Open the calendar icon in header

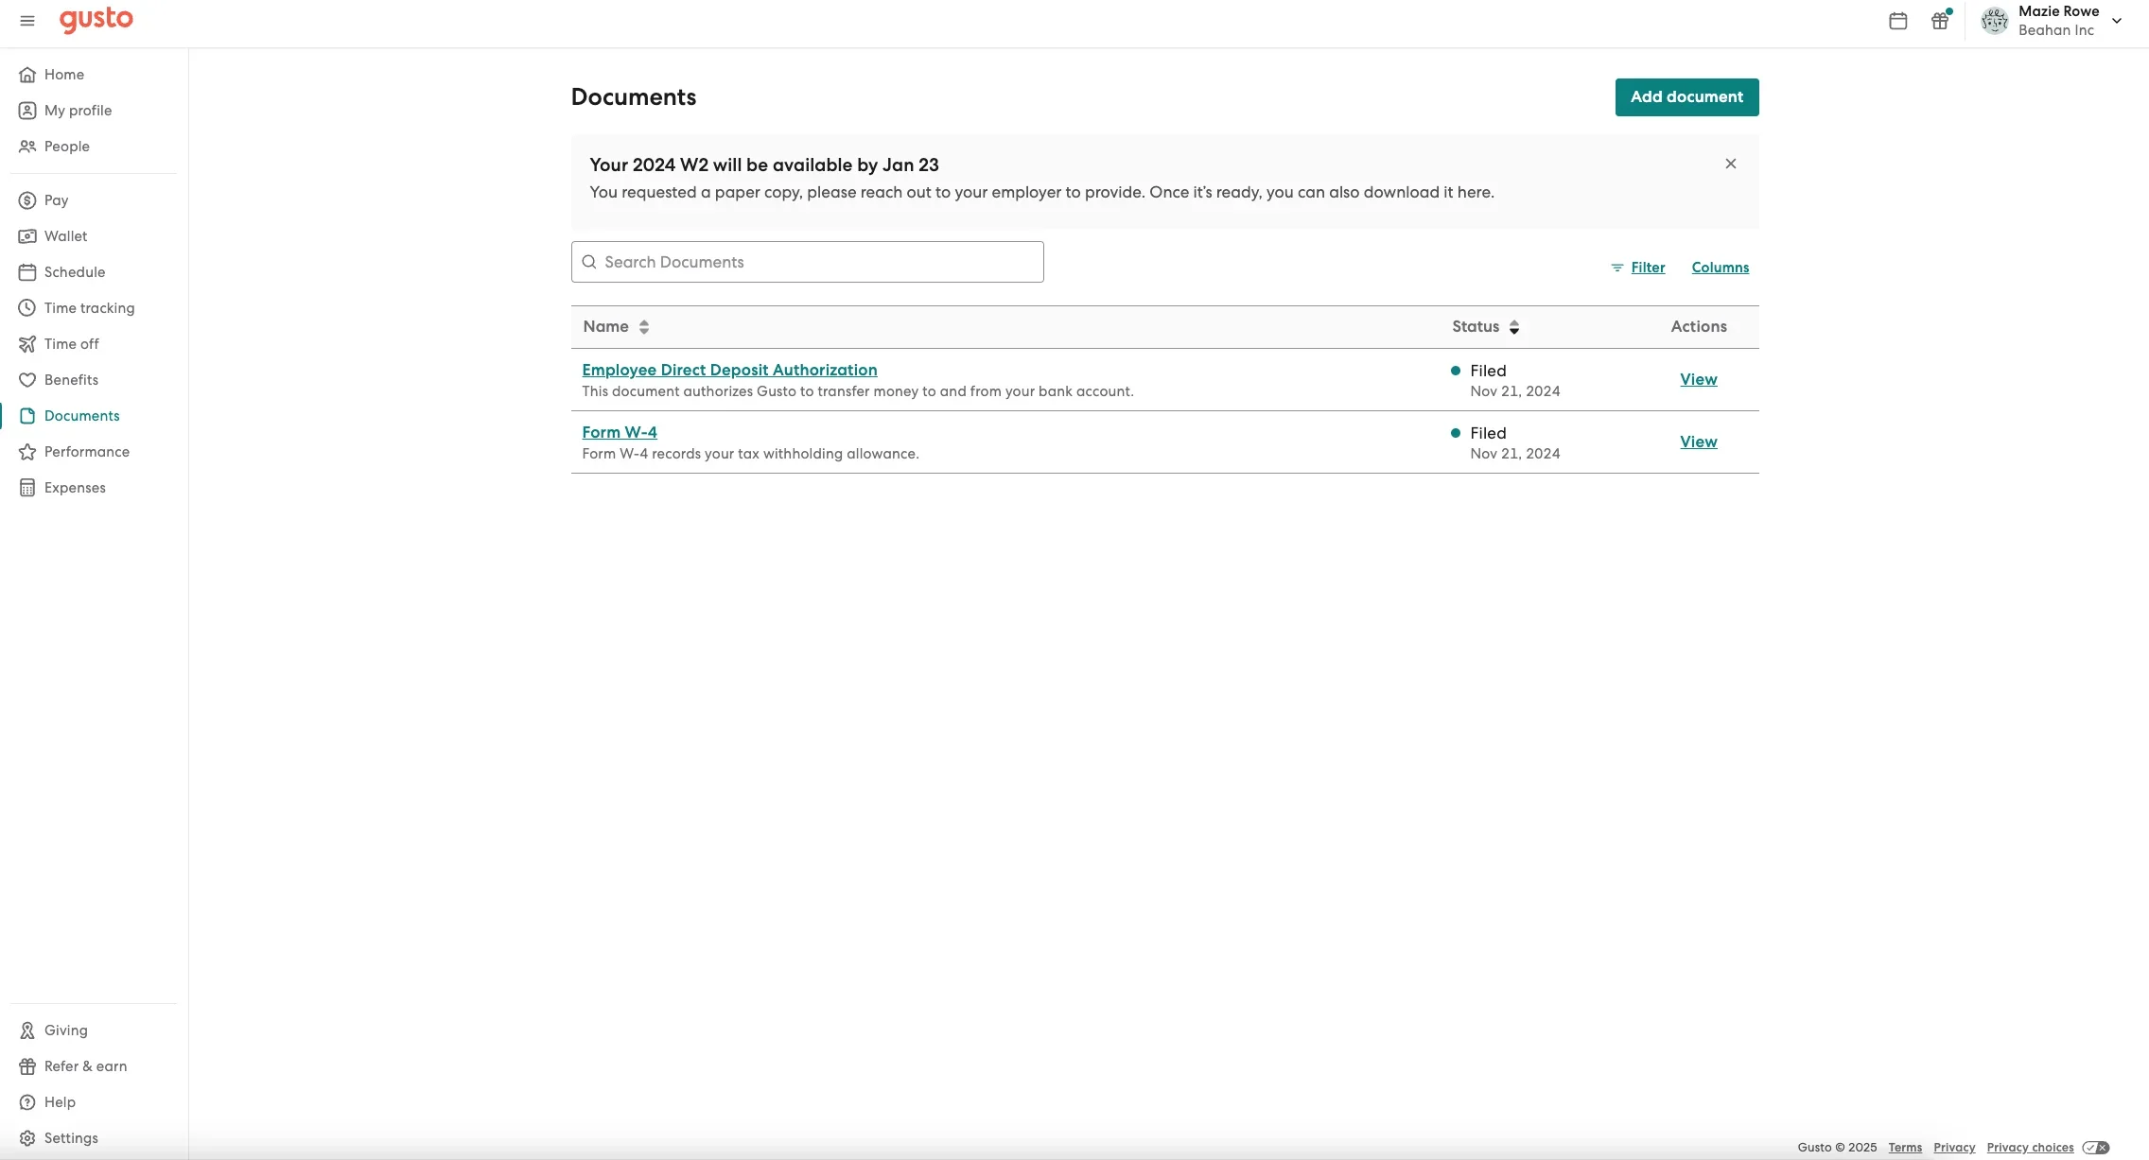1897,21
